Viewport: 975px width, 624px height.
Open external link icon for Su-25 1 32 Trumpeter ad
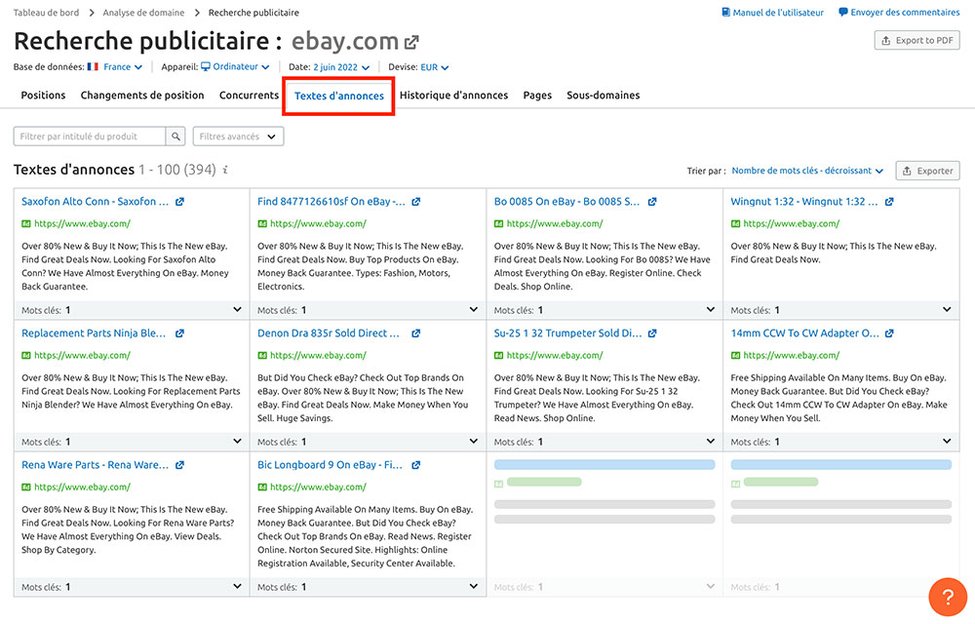tap(652, 333)
